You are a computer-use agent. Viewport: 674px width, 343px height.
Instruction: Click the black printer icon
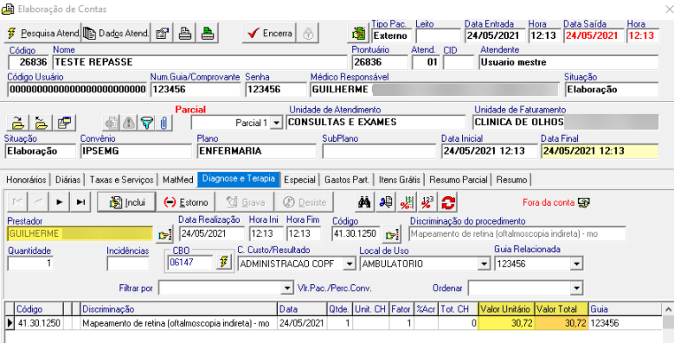point(185,33)
